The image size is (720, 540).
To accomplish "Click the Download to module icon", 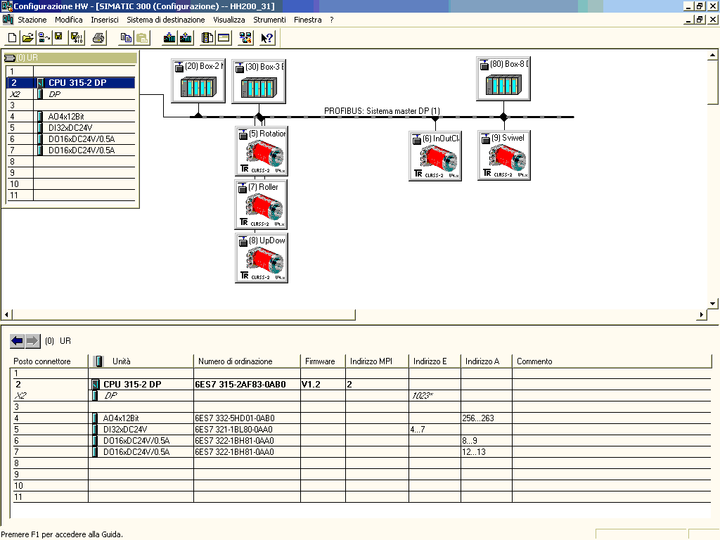I will (x=169, y=38).
